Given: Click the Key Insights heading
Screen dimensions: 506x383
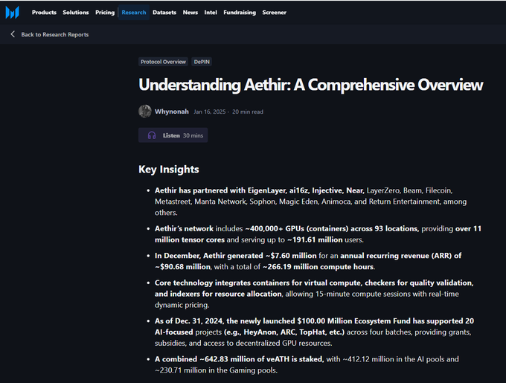Looking at the screenshot, I should pos(169,170).
